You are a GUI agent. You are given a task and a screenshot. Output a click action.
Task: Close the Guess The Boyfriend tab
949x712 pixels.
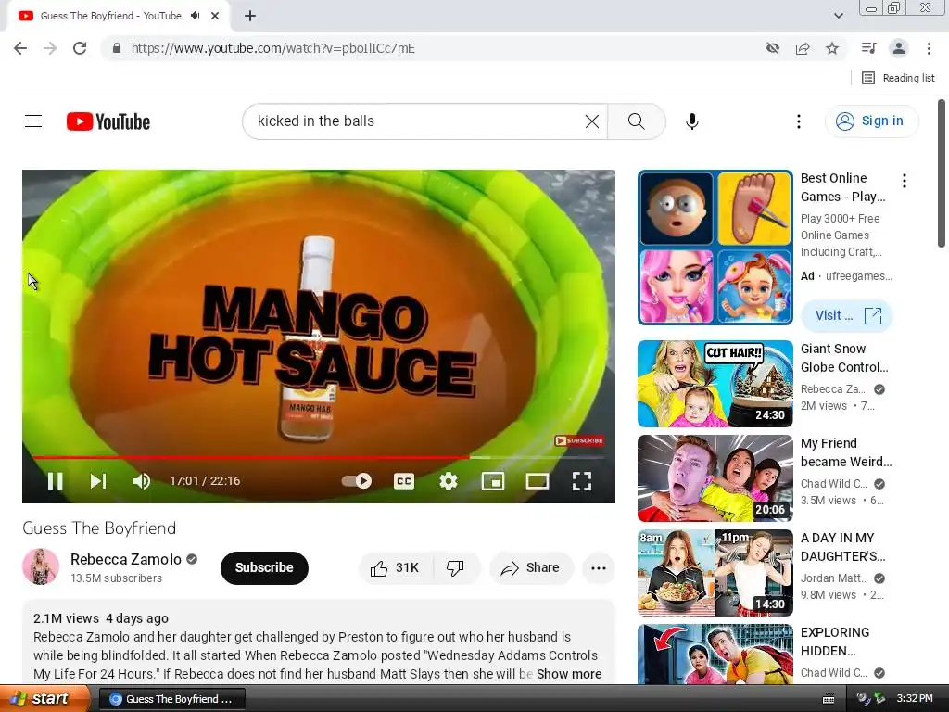pyautogui.click(x=215, y=16)
